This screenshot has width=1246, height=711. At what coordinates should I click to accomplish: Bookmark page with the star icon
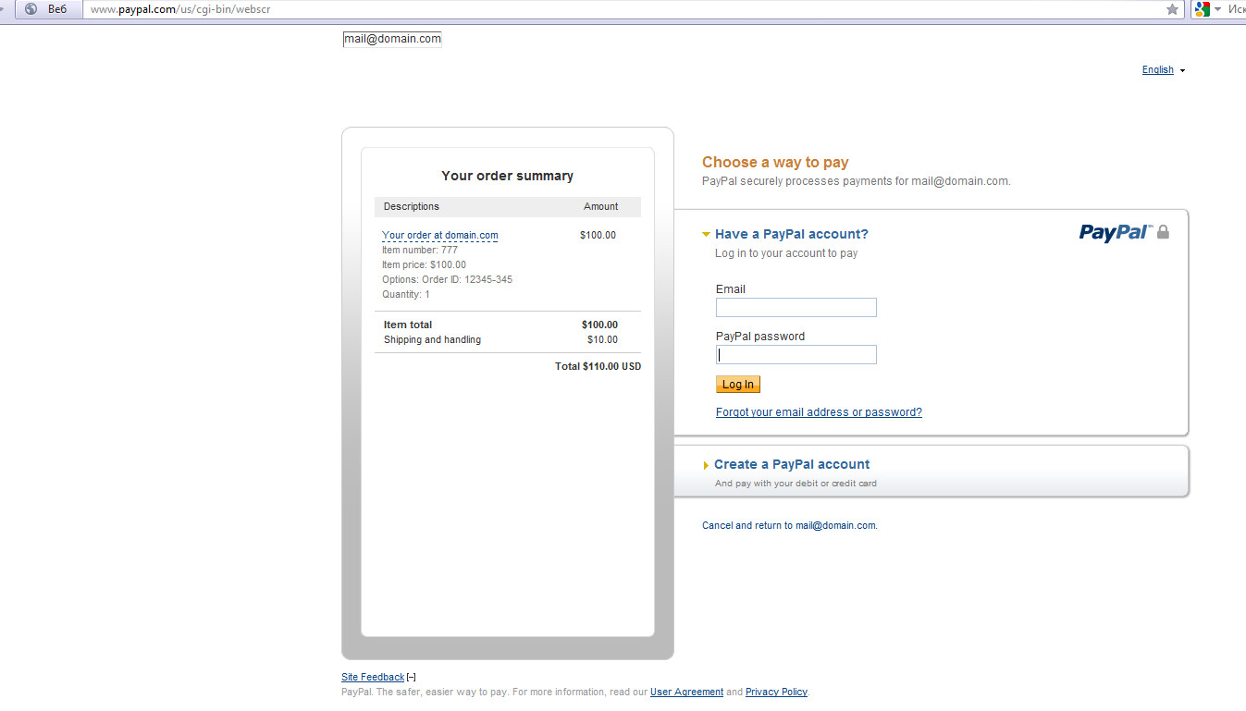click(1172, 9)
